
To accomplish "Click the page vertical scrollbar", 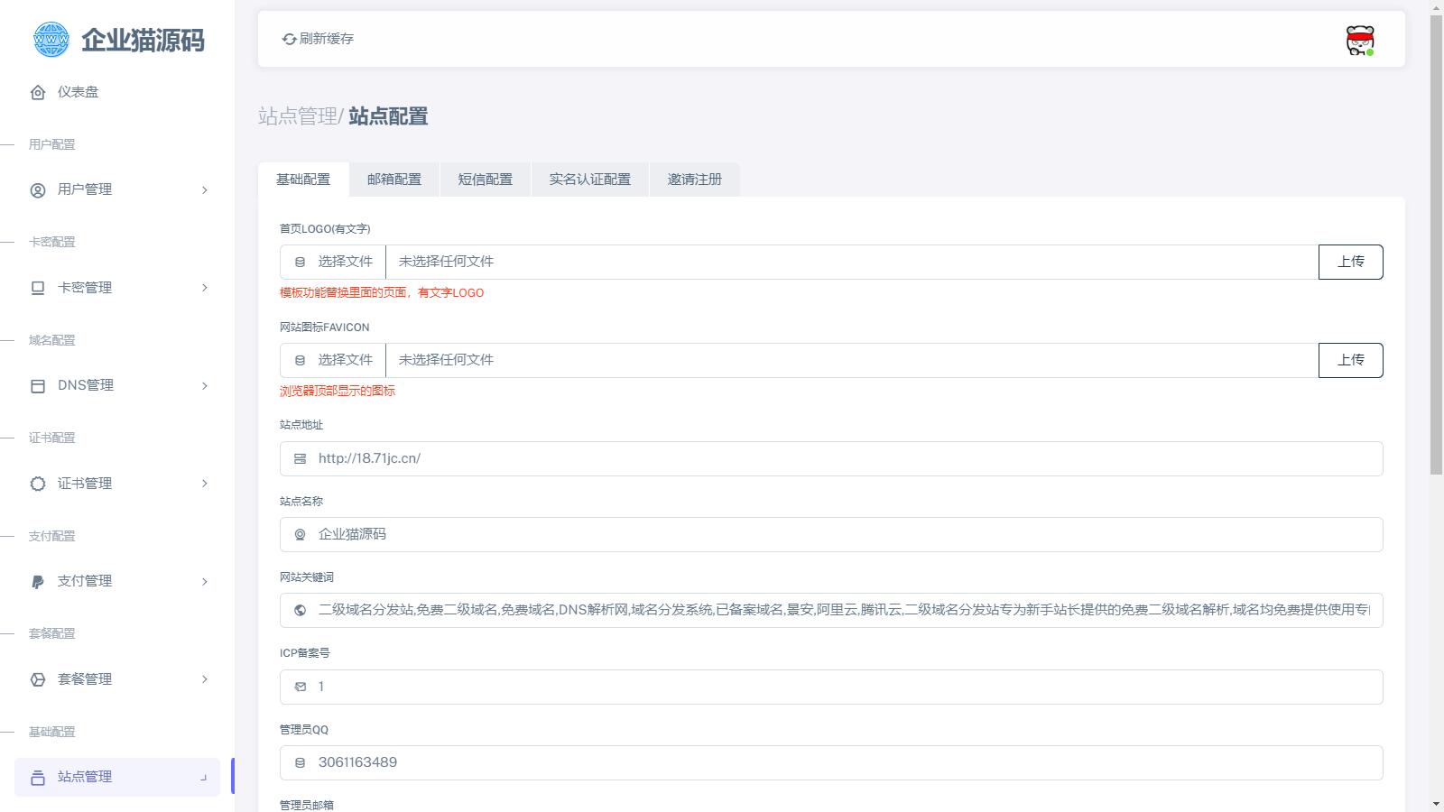I will point(1436,244).
